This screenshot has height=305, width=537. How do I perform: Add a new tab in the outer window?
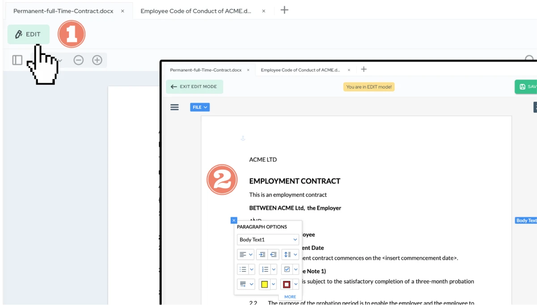(284, 10)
